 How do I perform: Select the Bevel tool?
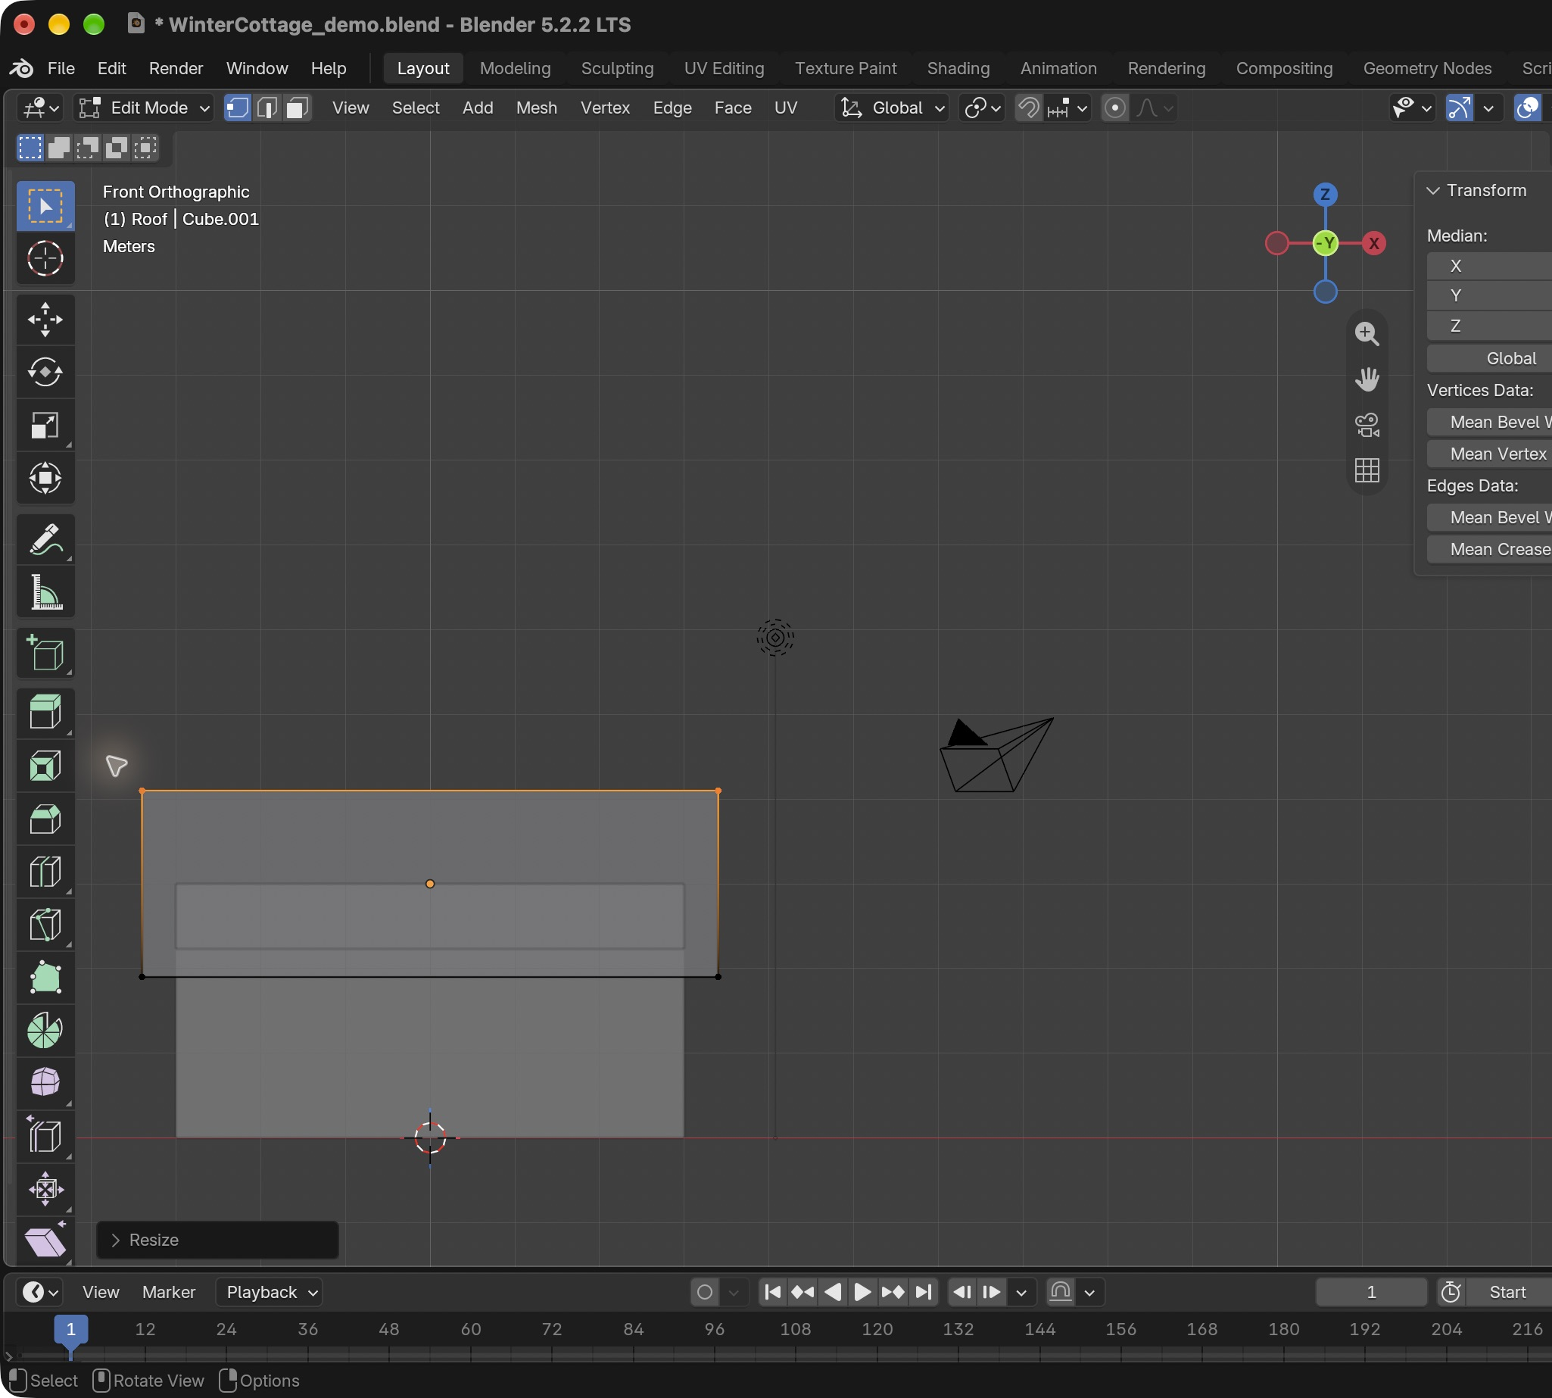45,819
